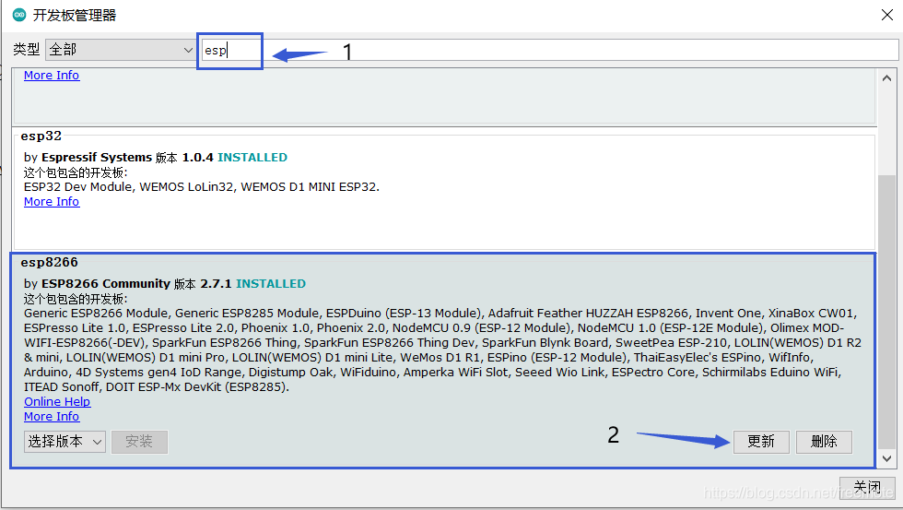This screenshot has height=510, width=903.
Task: Click the esp8266 INSTALLED status label
Action: 271,283
